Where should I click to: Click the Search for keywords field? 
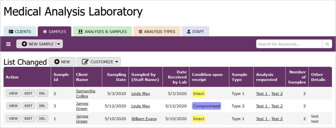289,44
